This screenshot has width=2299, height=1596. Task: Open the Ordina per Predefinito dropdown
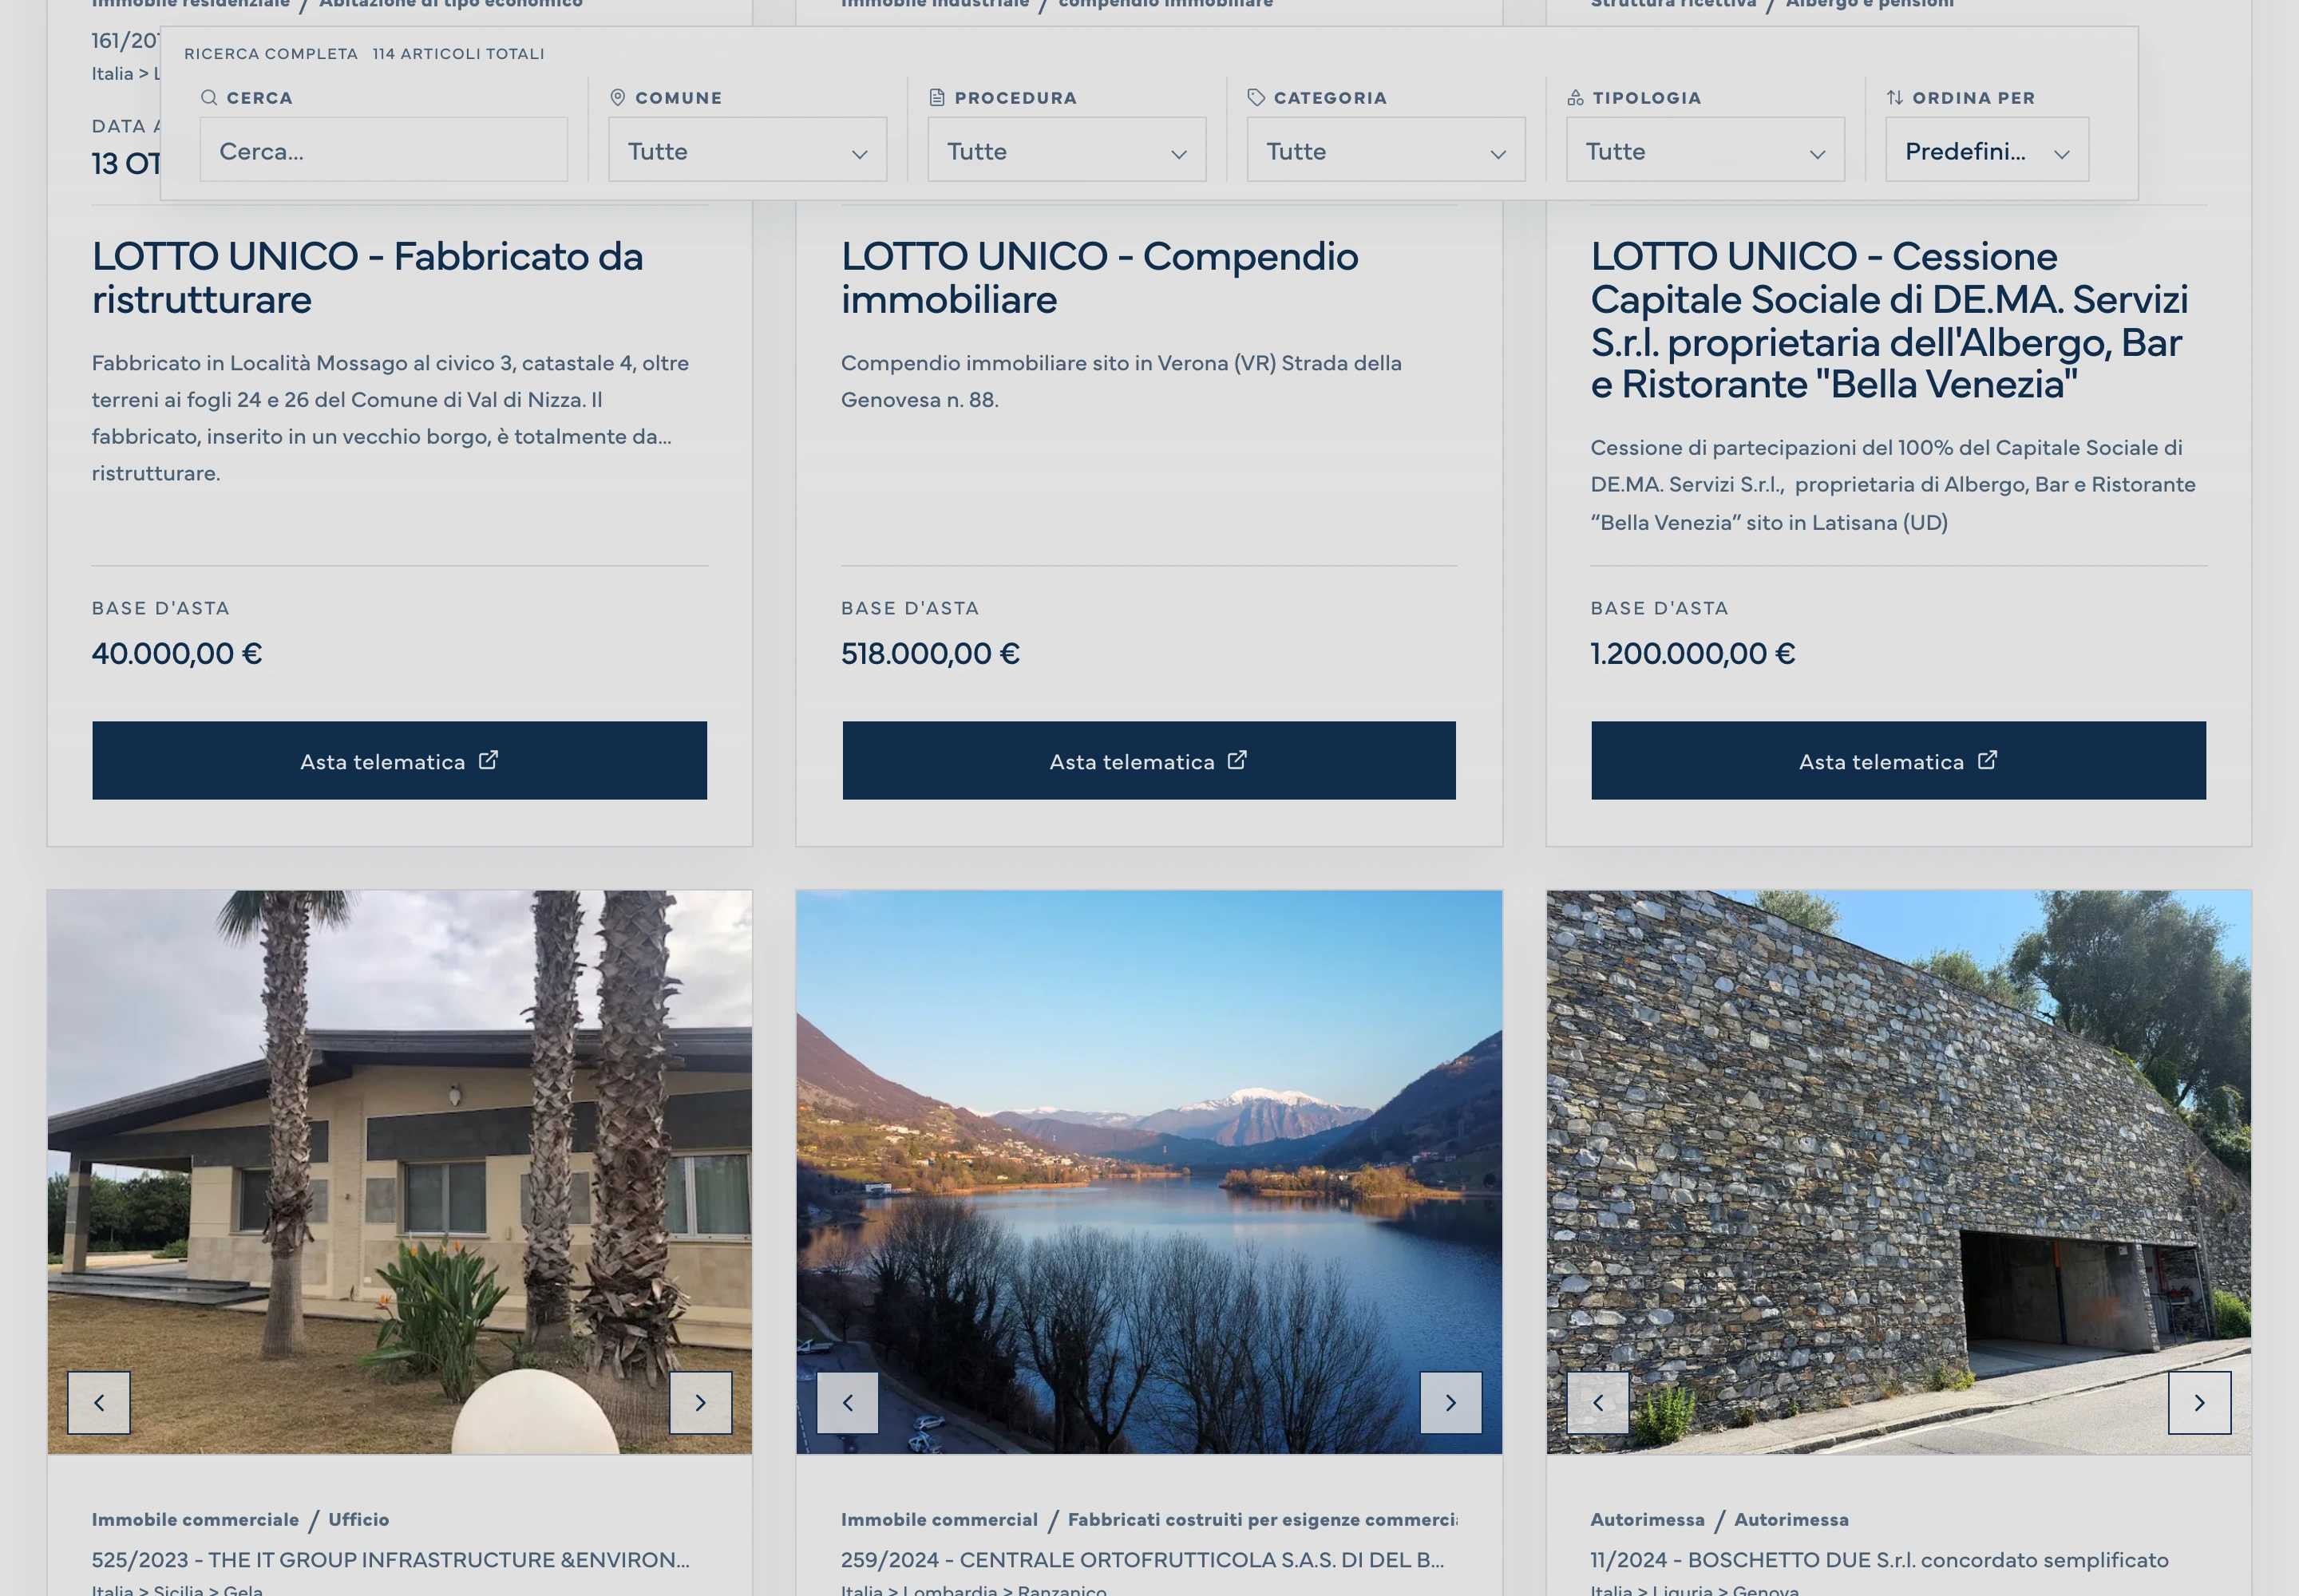point(1987,150)
